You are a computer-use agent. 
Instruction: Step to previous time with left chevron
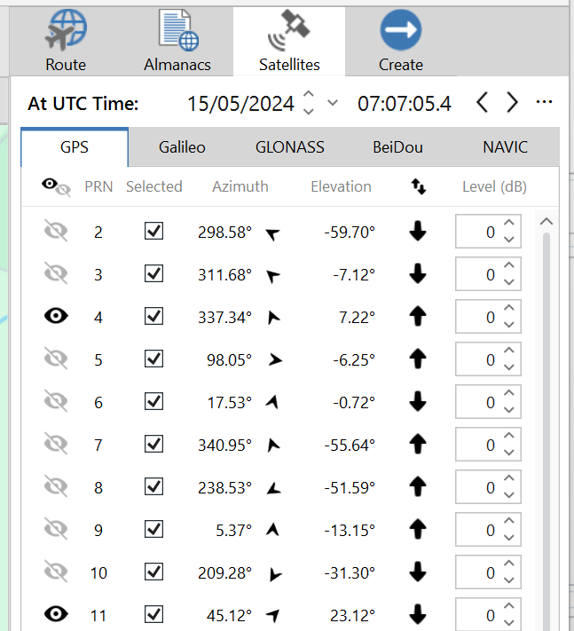(x=483, y=103)
